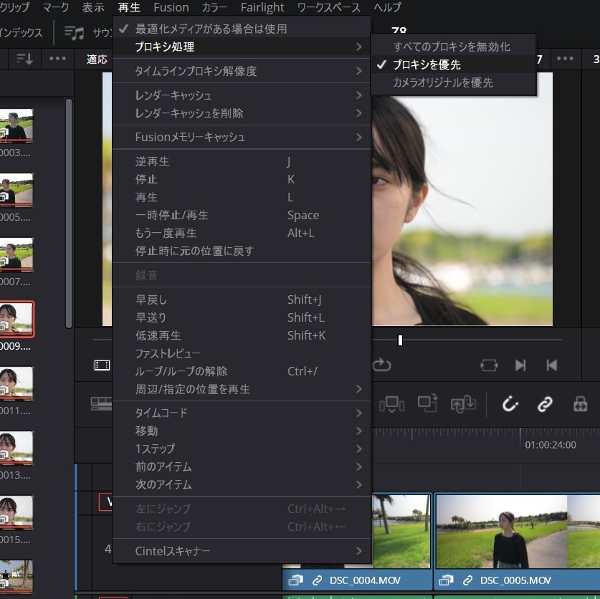Click the overwrite clip edit icon

[x=427, y=403]
